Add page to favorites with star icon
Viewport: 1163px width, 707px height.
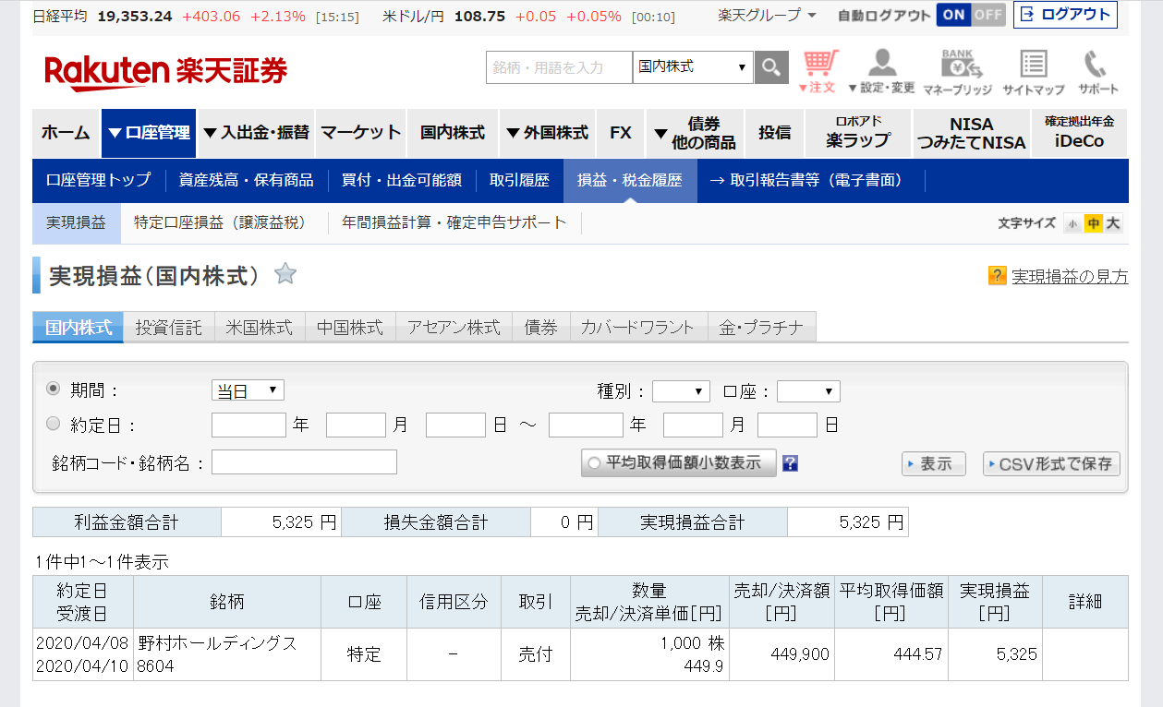click(x=285, y=274)
